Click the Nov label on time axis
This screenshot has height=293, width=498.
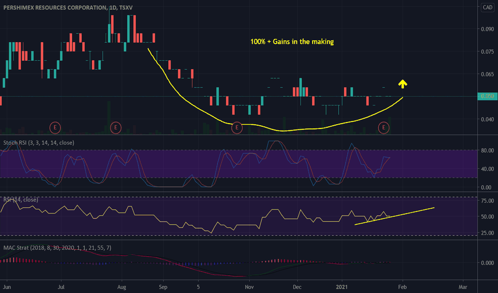click(250, 287)
